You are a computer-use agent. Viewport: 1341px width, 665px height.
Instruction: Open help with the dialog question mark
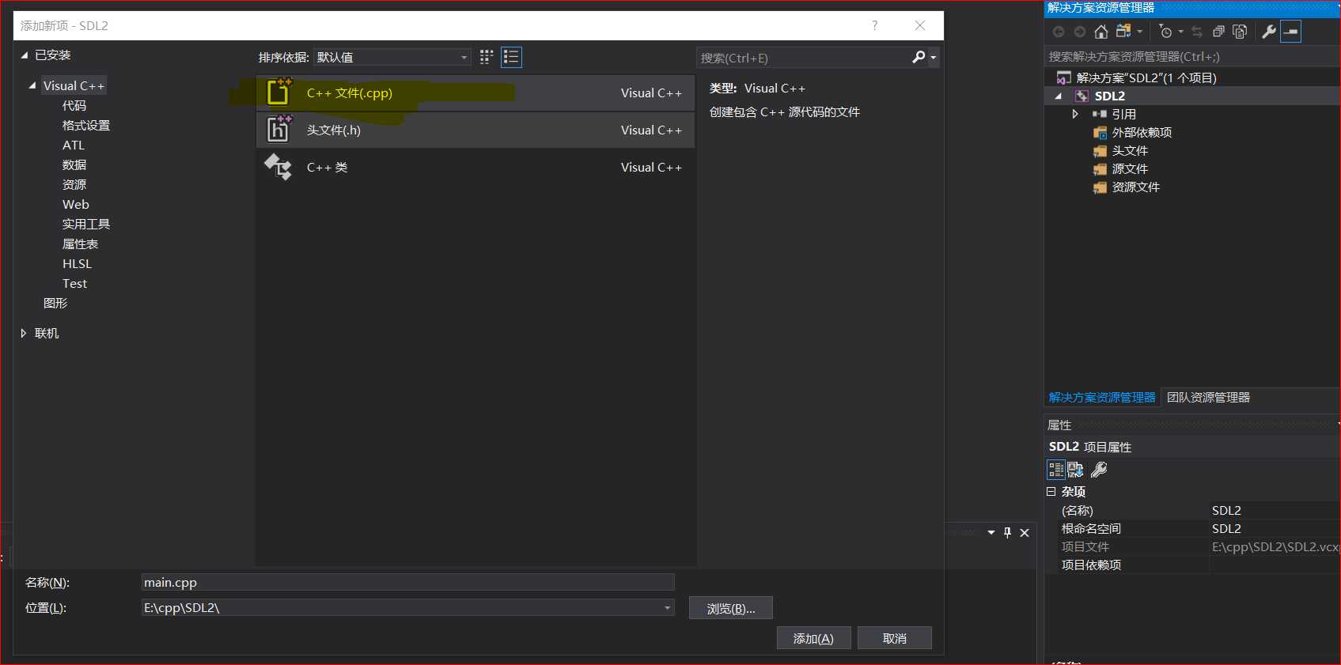coord(874,25)
